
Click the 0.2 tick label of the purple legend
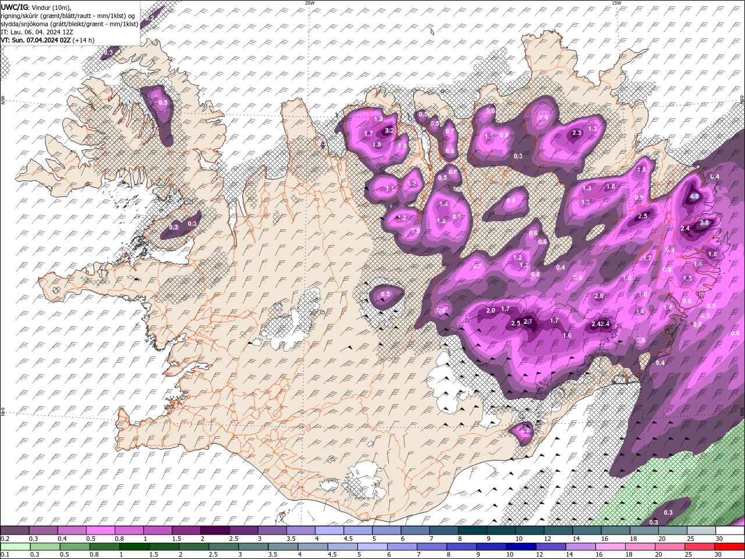point(5,539)
